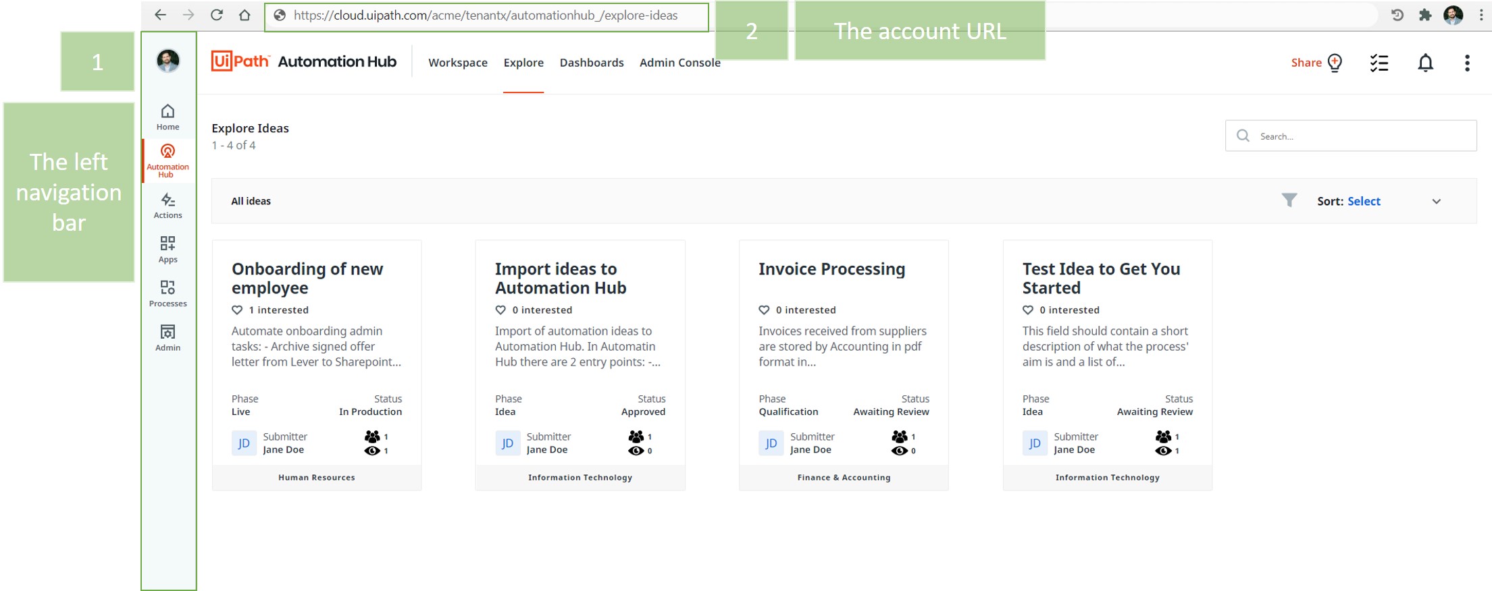Open the filter funnel icon
Viewport: 1492px width, 591px height.
[1289, 200]
